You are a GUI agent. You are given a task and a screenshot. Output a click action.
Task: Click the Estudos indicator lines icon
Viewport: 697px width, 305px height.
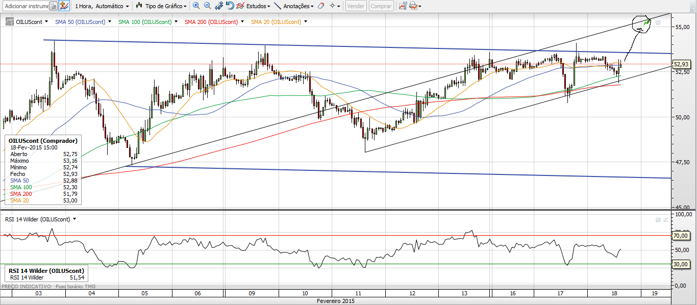240,6
